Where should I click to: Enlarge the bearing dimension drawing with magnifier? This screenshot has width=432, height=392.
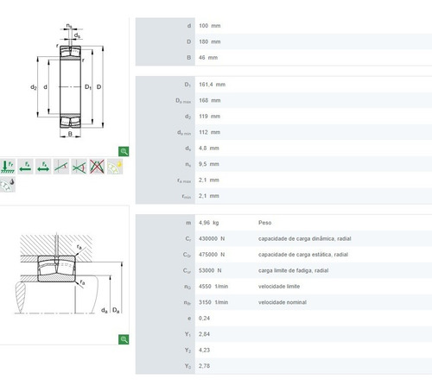(x=124, y=151)
